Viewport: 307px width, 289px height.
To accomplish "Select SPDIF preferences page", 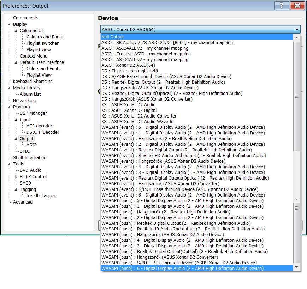I will pyautogui.click(x=26, y=151).
